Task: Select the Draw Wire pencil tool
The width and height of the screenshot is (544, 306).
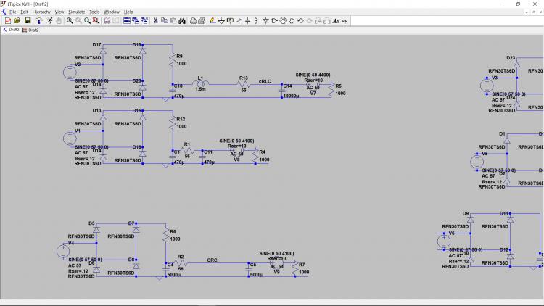Action: pos(213,20)
